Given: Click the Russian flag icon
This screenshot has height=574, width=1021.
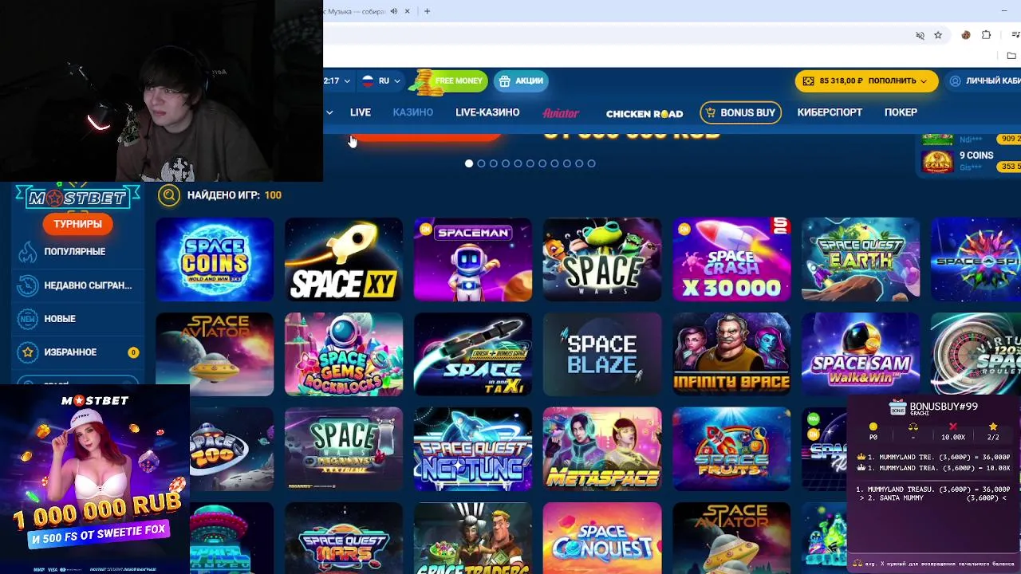Looking at the screenshot, I should tap(368, 81).
